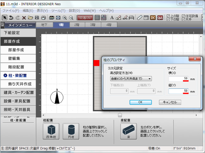This screenshot has height=153, width=205.
Task: Click OK in the 柱のプロパティ dialog
Action: 140,102
